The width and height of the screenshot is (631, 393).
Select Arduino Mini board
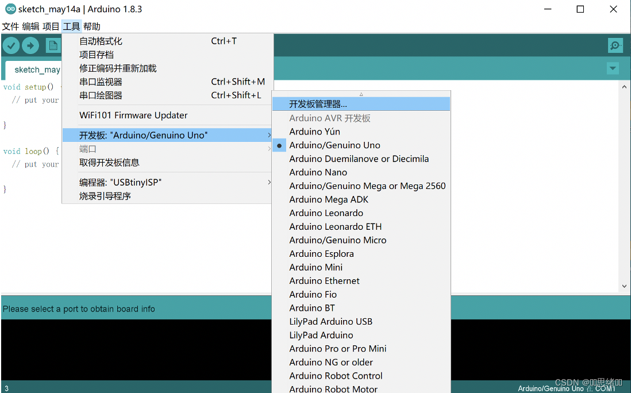(361, 267)
